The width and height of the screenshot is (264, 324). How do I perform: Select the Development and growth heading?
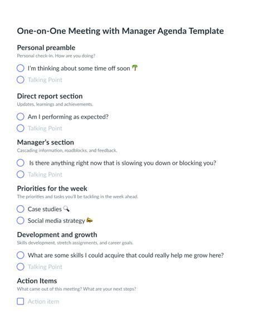[57, 235]
